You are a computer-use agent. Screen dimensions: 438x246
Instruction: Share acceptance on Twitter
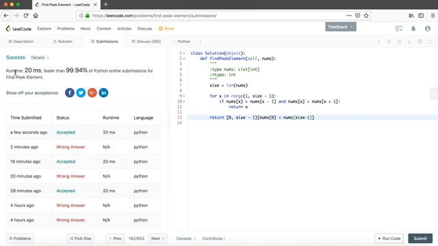(x=81, y=93)
